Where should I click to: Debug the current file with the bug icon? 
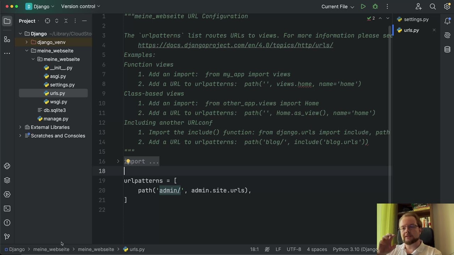(375, 6)
